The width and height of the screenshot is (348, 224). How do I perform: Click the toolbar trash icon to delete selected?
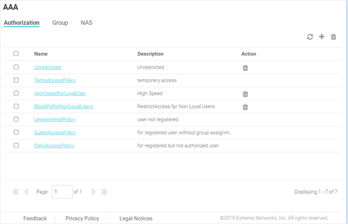[x=333, y=37]
